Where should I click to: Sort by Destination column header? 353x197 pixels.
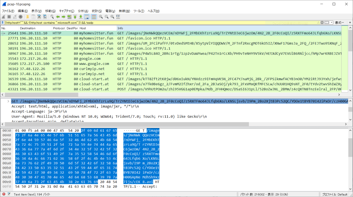pos(35,28)
